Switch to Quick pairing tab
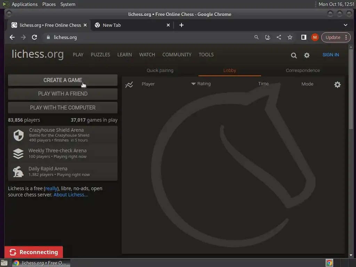 click(160, 70)
